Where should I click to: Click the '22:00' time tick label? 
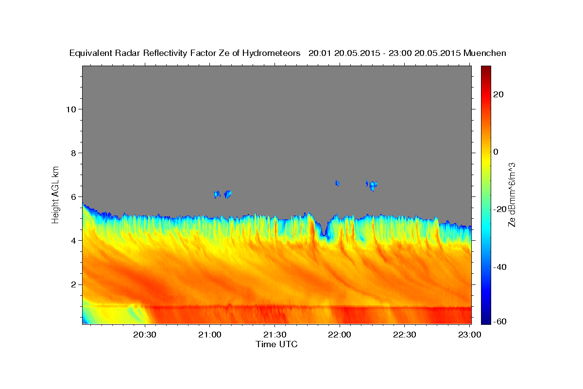[340, 335]
